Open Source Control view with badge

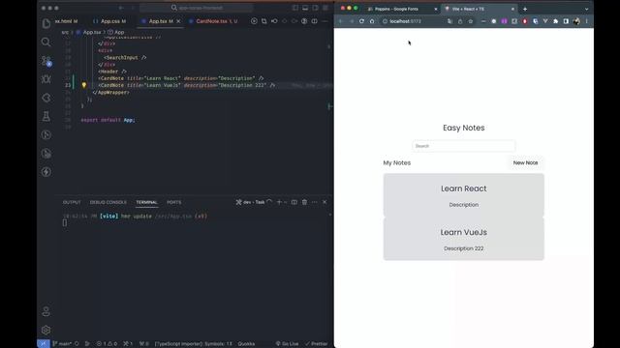tap(46, 60)
